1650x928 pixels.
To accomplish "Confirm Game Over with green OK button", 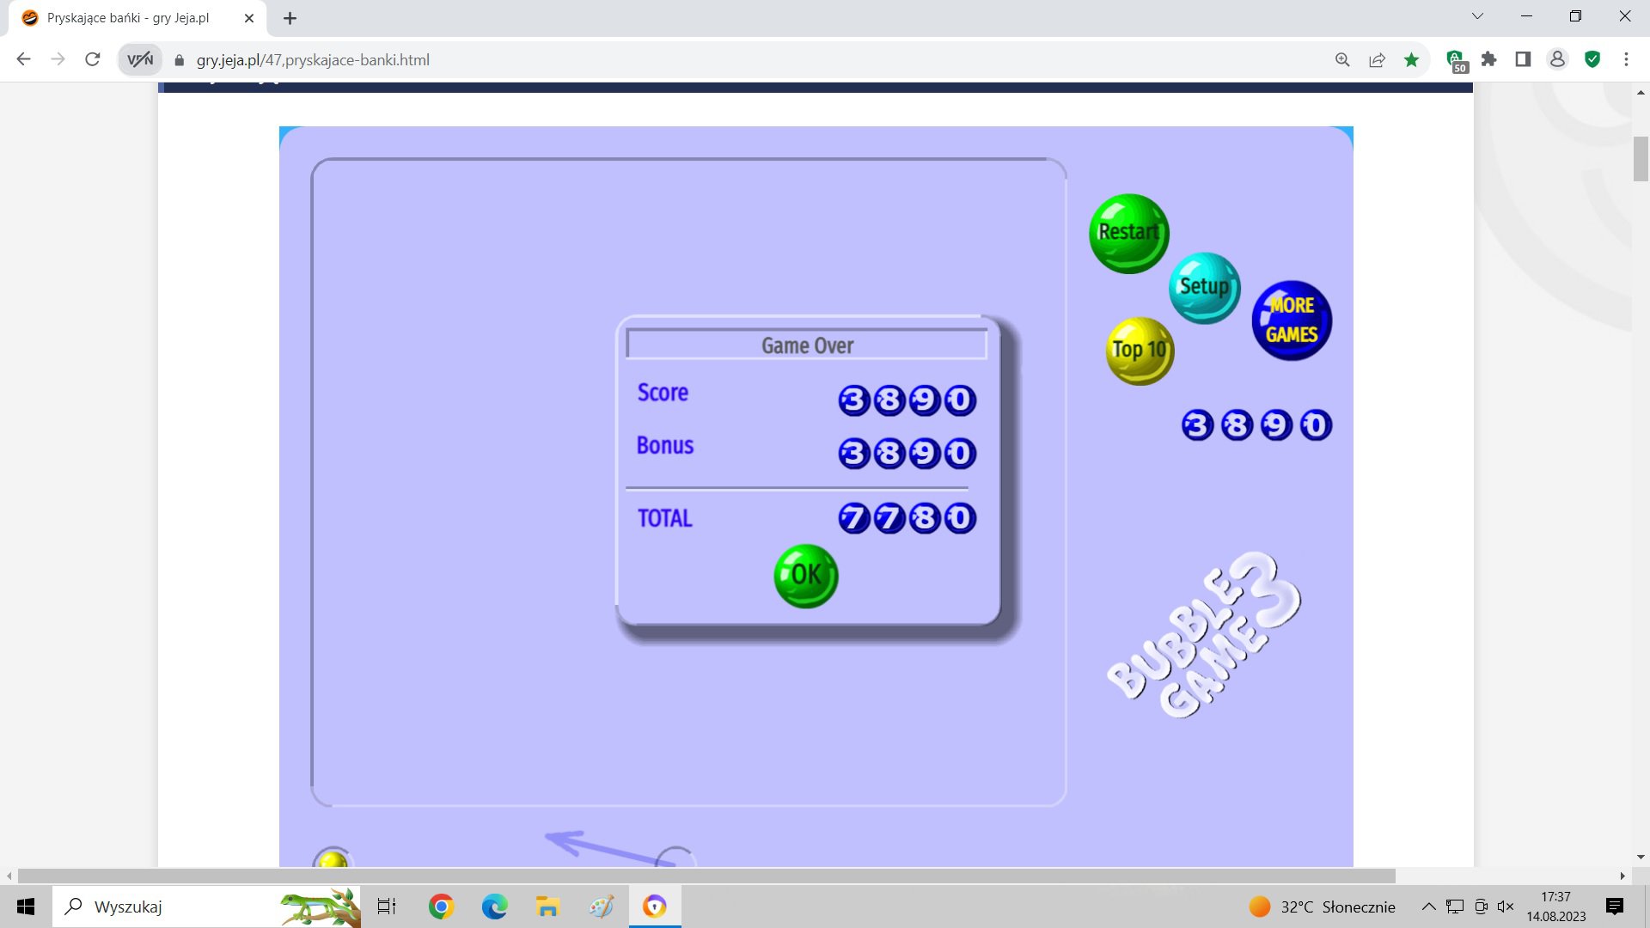I will (x=806, y=576).
